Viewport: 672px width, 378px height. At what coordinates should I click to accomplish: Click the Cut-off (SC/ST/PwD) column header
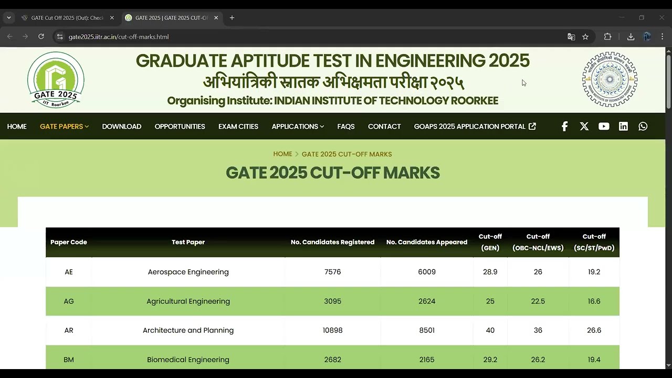click(x=594, y=242)
